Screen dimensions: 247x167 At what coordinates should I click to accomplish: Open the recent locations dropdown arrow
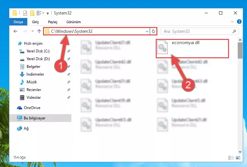coord(32,32)
